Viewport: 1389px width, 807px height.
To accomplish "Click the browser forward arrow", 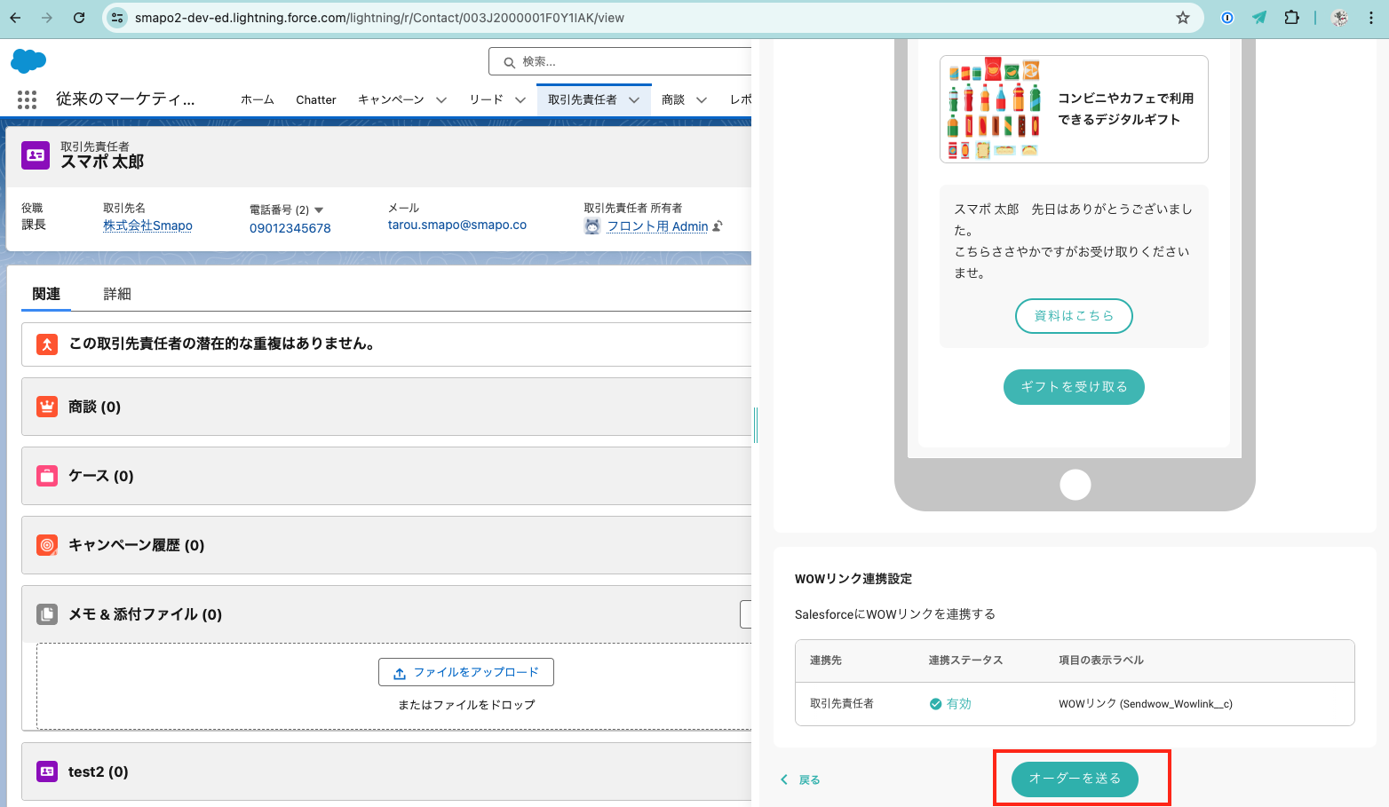I will click(x=47, y=18).
